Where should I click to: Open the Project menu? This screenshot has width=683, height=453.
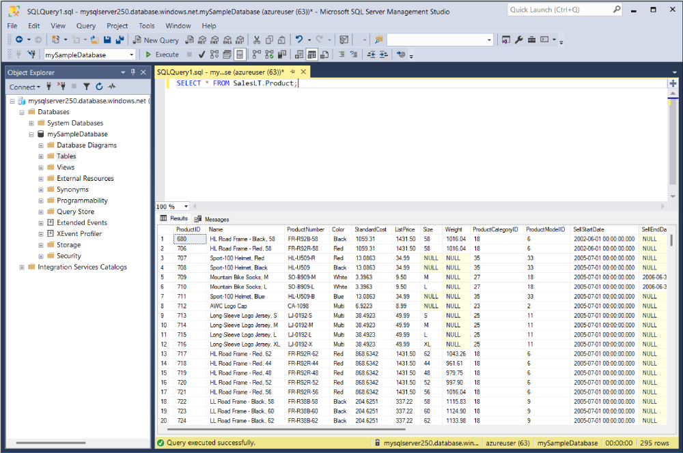click(117, 26)
